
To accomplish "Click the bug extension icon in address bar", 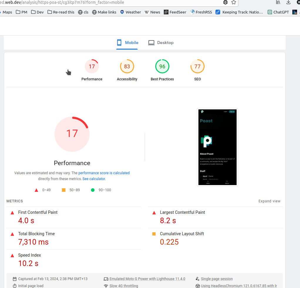I will click(225, 2).
